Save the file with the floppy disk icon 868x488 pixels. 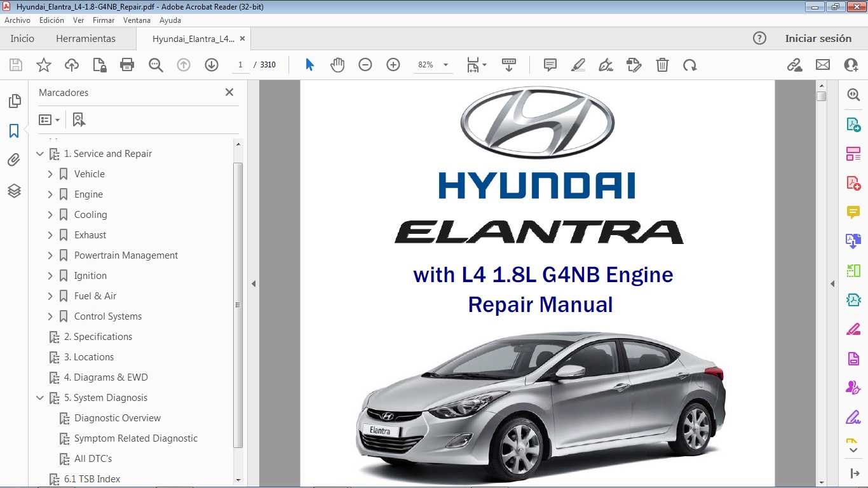point(16,65)
